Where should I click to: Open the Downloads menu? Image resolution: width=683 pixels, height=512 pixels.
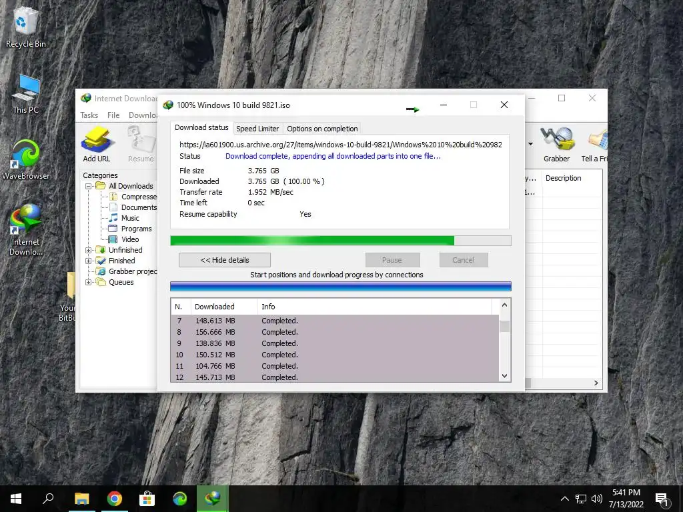pos(143,115)
